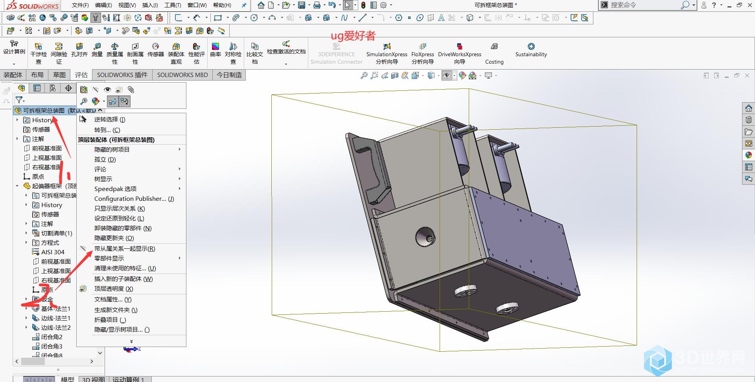The width and height of the screenshot is (755, 382).
Task: Click the paperclip icon in context toolbar
Action: coord(131,90)
